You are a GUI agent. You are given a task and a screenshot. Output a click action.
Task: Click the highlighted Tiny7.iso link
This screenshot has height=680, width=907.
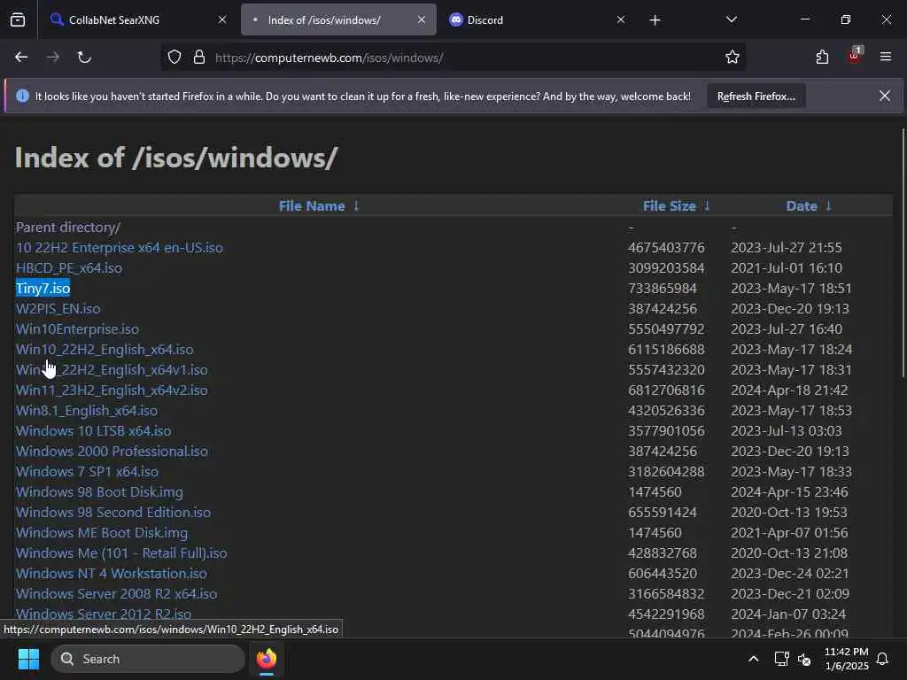(x=43, y=288)
